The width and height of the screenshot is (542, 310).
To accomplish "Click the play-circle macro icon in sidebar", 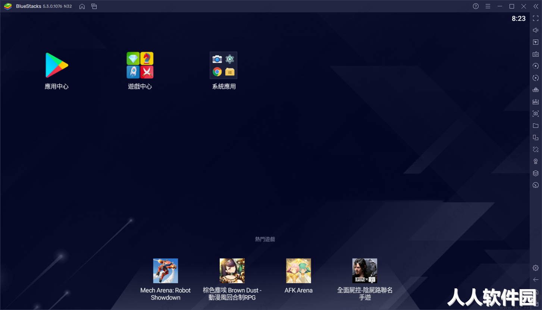I will pos(536,66).
